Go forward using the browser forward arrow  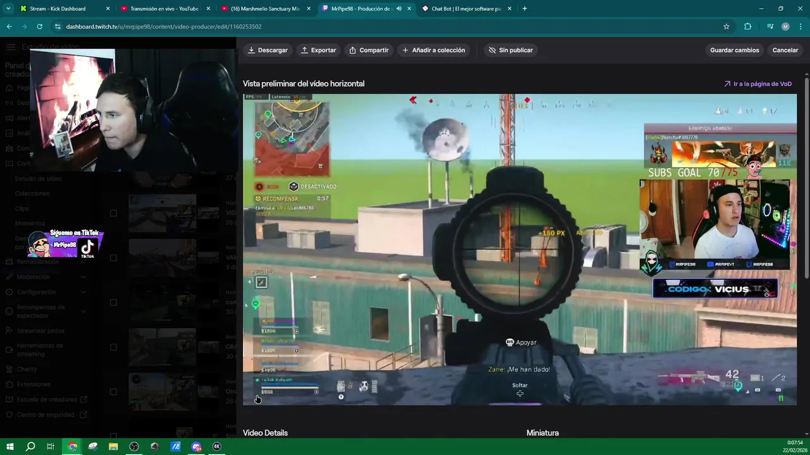[24, 27]
